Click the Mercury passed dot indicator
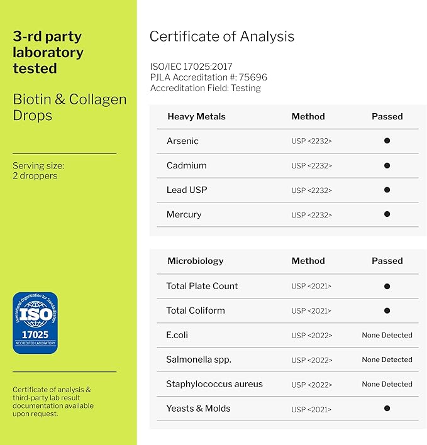 point(387,214)
